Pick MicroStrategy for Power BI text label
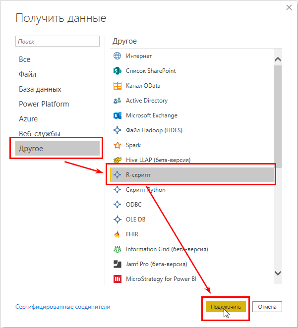Image resolution: width=298 pixels, height=328 pixels. click(x=161, y=279)
